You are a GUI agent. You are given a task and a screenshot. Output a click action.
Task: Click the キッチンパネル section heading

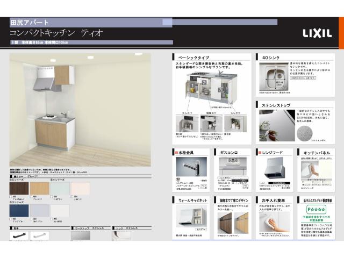click(317, 153)
